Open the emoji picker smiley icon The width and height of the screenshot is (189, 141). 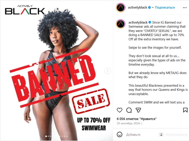[119, 134]
